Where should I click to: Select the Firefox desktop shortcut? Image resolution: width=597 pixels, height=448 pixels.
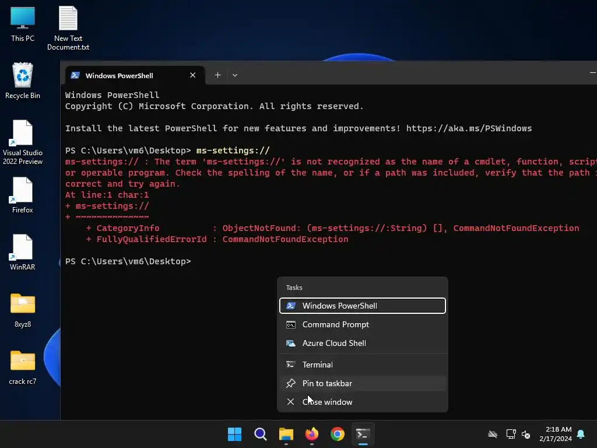[x=23, y=195]
